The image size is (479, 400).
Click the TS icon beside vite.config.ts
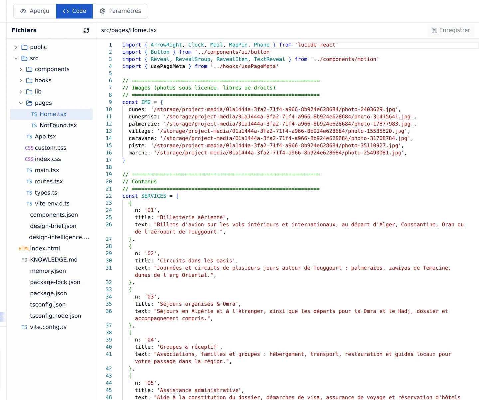click(24, 327)
